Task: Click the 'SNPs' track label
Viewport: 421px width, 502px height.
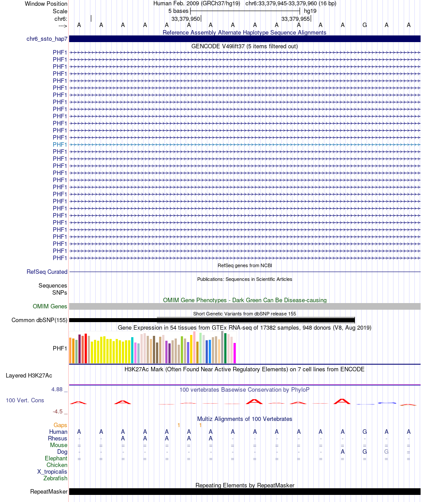Action: (60, 292)
